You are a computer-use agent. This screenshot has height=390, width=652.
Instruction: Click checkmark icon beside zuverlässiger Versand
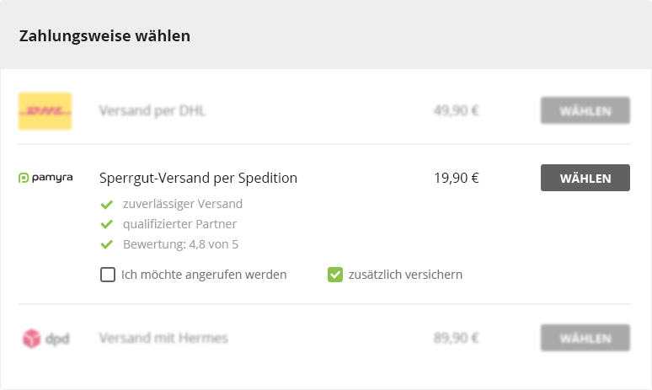pos(107,204)
